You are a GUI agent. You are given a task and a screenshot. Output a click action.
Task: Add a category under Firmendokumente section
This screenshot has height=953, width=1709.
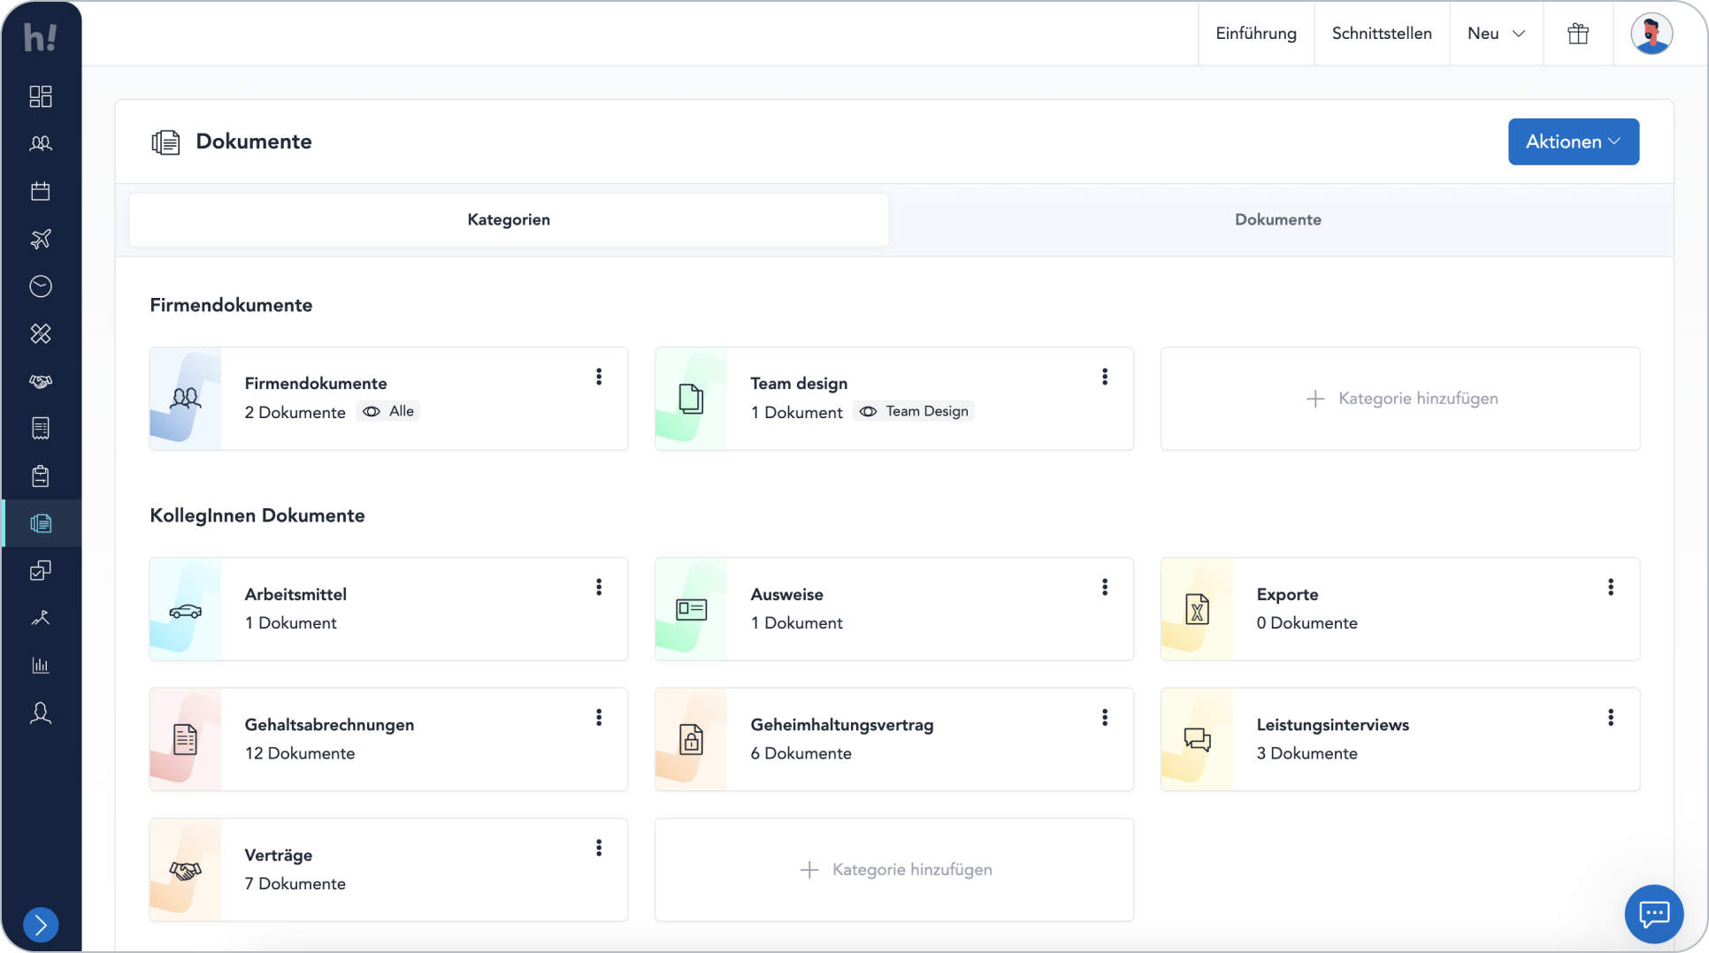pyautogui.click(x=1400, y=399)
